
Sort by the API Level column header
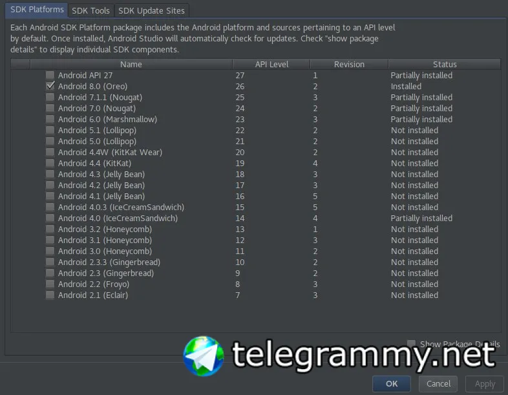tap(271, 64)
